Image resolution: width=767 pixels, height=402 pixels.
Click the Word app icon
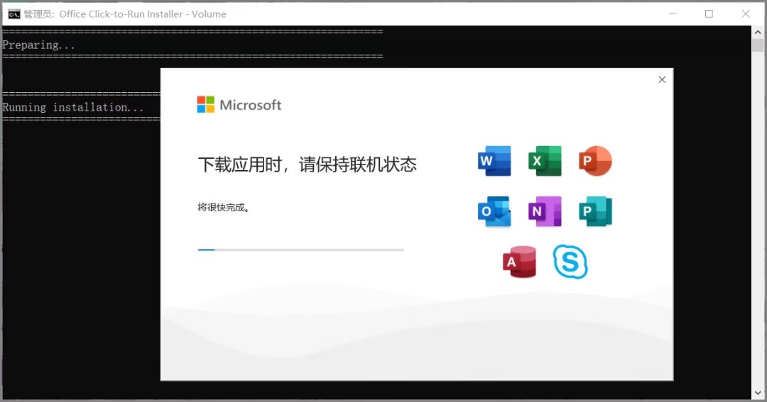coord(494,161)
